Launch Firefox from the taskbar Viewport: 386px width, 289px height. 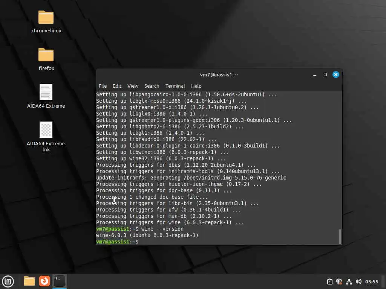pyautogui.click(x=44, y=281)
